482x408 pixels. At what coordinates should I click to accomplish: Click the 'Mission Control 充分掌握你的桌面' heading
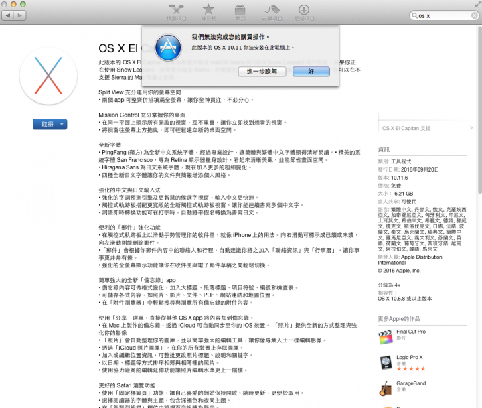[142, 115]
